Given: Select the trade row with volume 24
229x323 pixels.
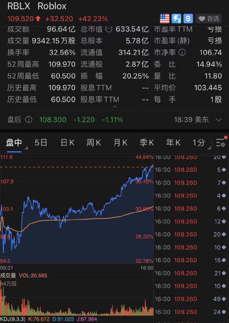Looking at the screenshot, I should pyautogui.click(x=191, y=312).
